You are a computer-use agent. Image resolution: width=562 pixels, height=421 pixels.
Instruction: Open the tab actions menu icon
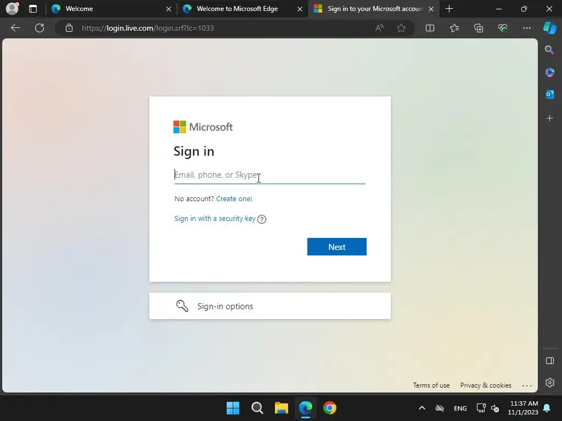[x=33, y=9]
